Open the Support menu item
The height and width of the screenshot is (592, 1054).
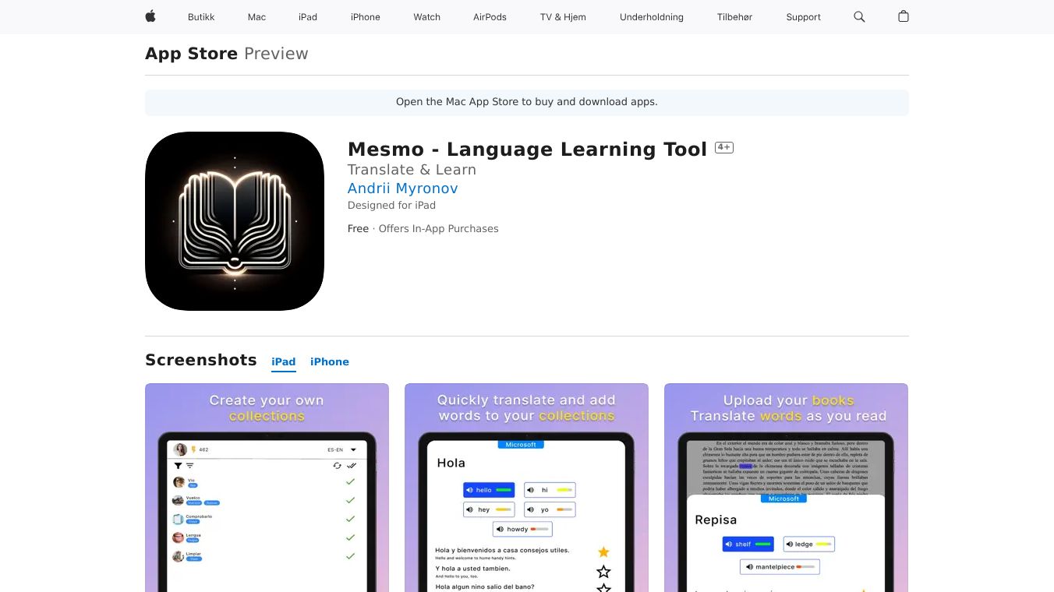click(803, 17)
